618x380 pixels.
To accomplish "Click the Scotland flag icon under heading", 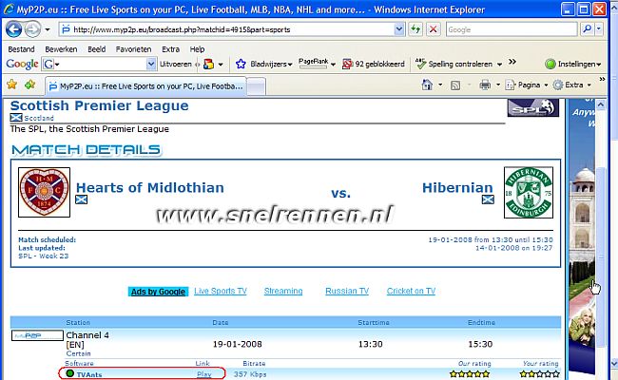I will pos(16,118).
